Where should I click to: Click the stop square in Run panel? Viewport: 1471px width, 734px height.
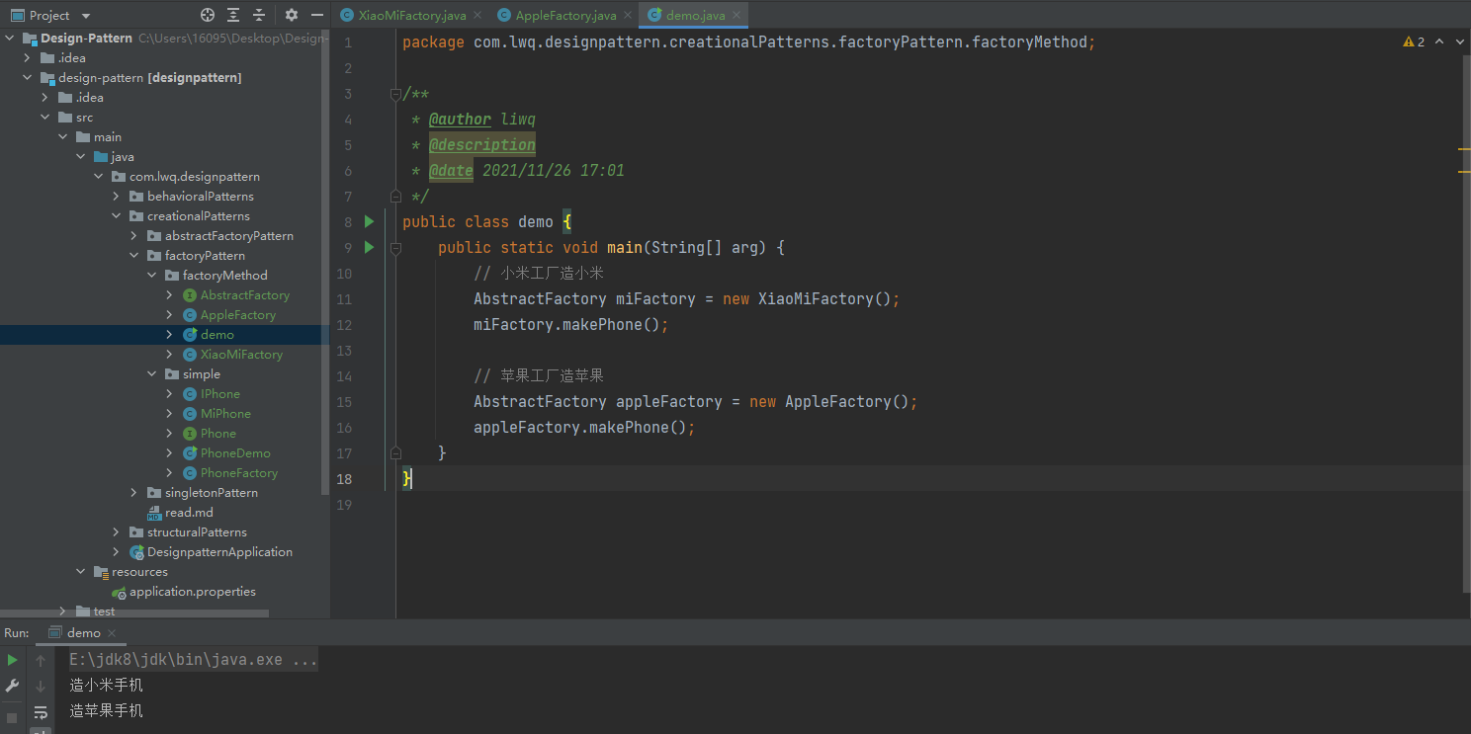(12, 716)
